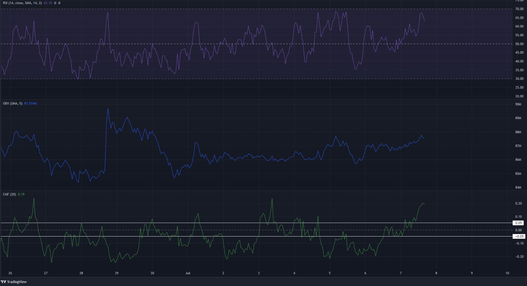Click the Jul label on time axis
This screenshot has width=527, height=286.
tap(188, 273)
